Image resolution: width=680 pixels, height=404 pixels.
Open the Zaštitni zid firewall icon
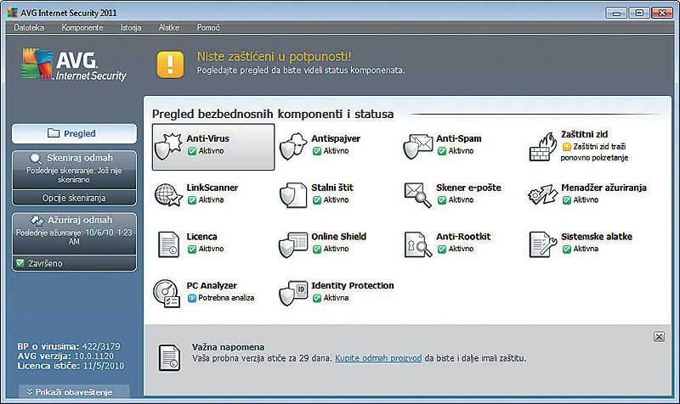click(x=542, y=146)
